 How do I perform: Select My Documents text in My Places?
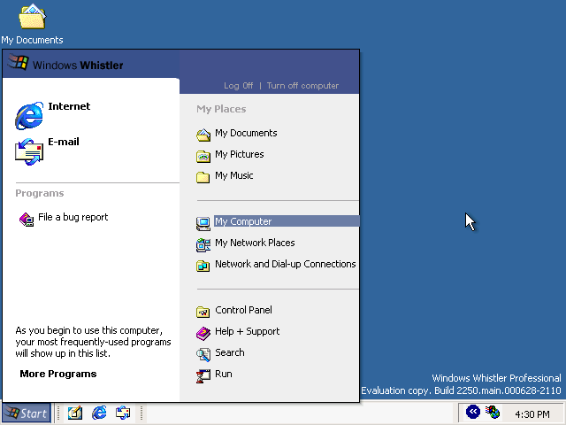click(246, 134)
